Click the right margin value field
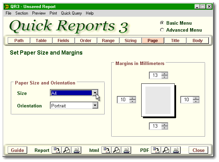 pos(187,99)
